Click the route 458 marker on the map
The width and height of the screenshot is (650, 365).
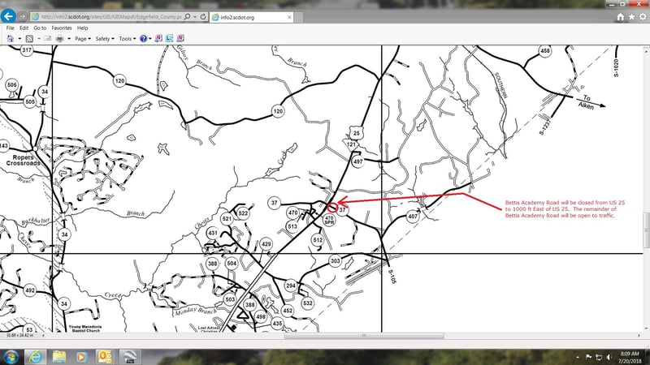[x=544, y=51]
